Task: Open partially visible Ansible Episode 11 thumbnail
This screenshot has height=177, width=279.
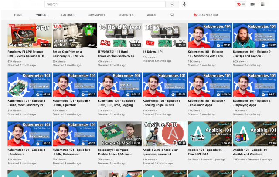Action: tap(165, 174)
